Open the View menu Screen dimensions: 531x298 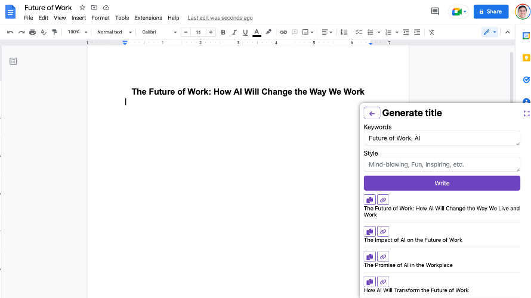point(60,18)
